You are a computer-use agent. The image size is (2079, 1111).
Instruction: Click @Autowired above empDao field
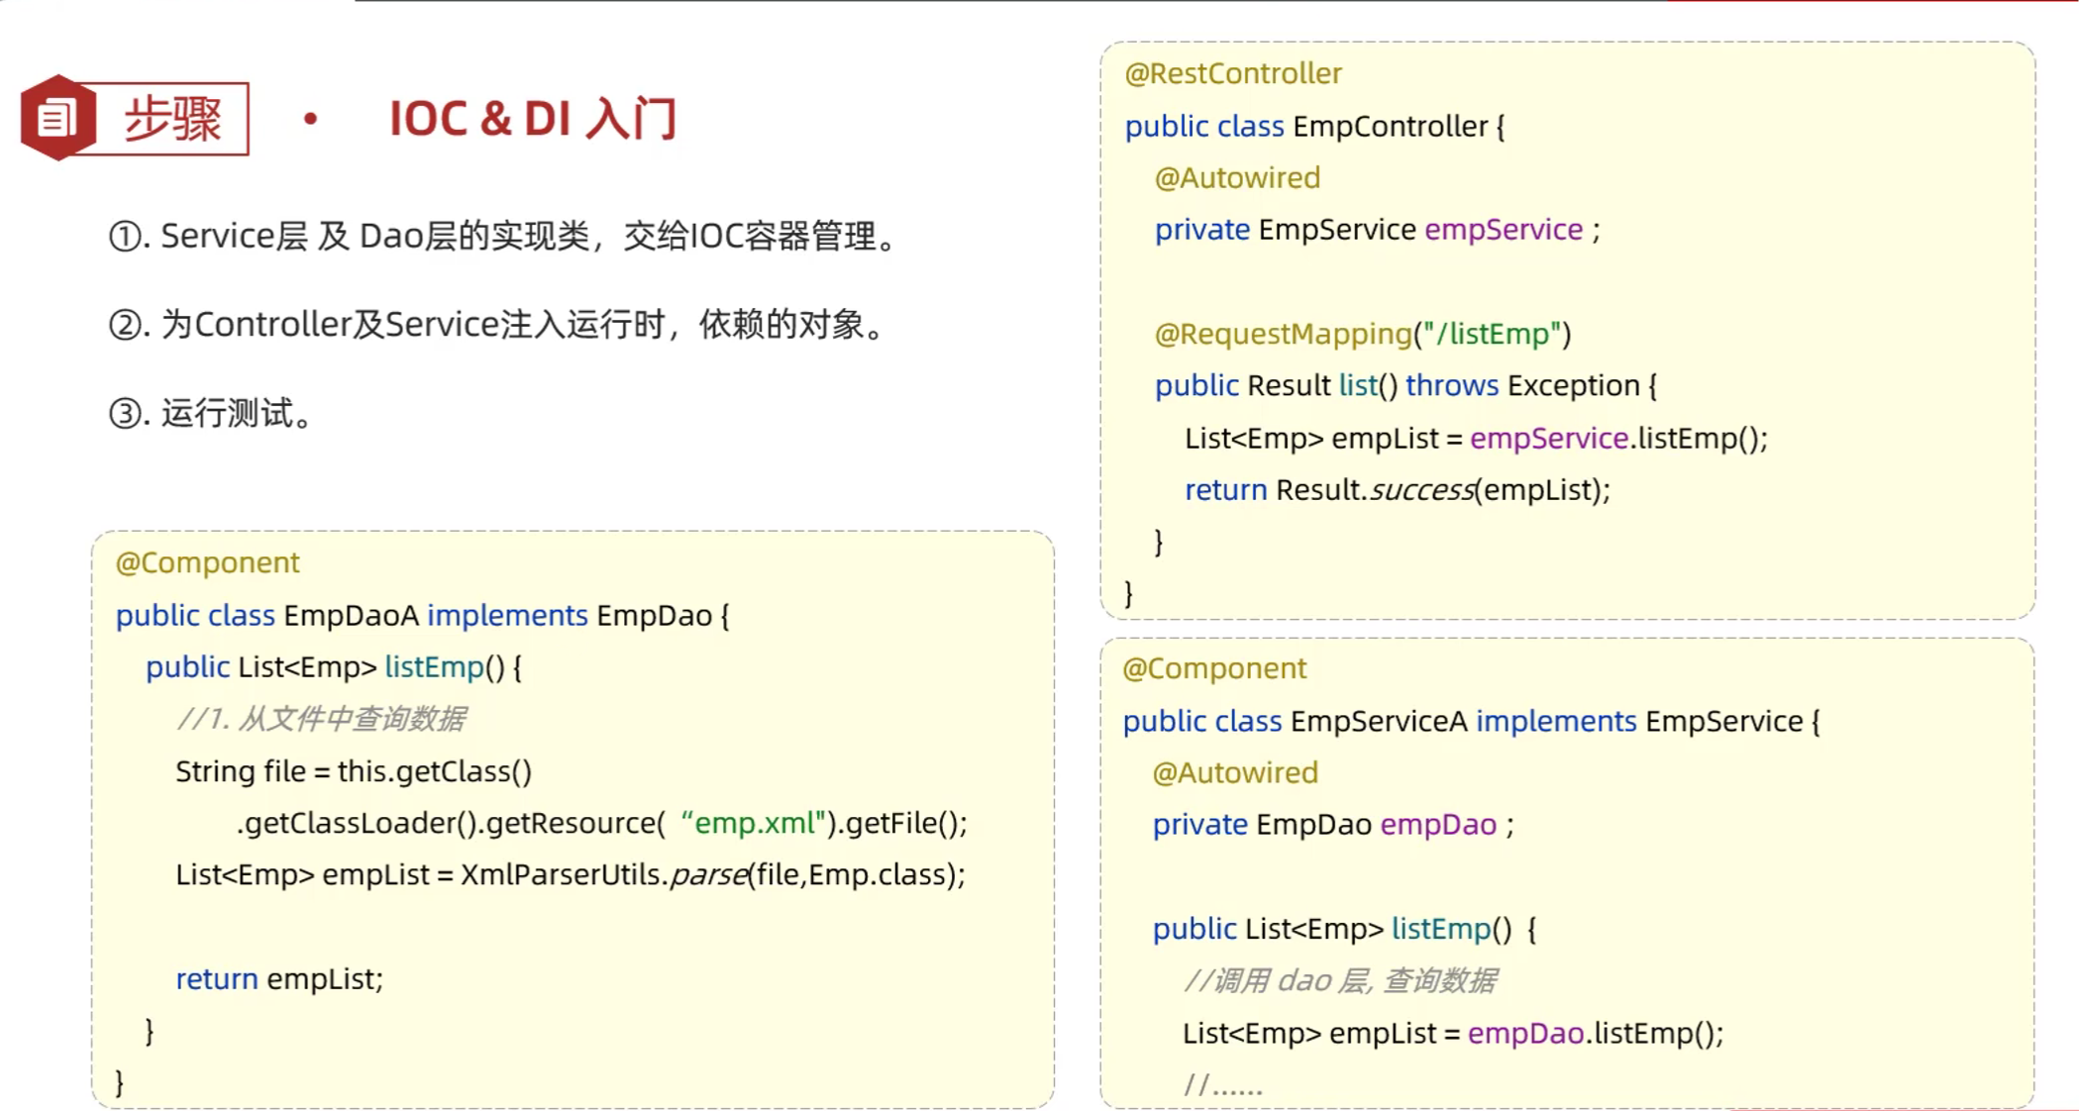point(1234,772)
